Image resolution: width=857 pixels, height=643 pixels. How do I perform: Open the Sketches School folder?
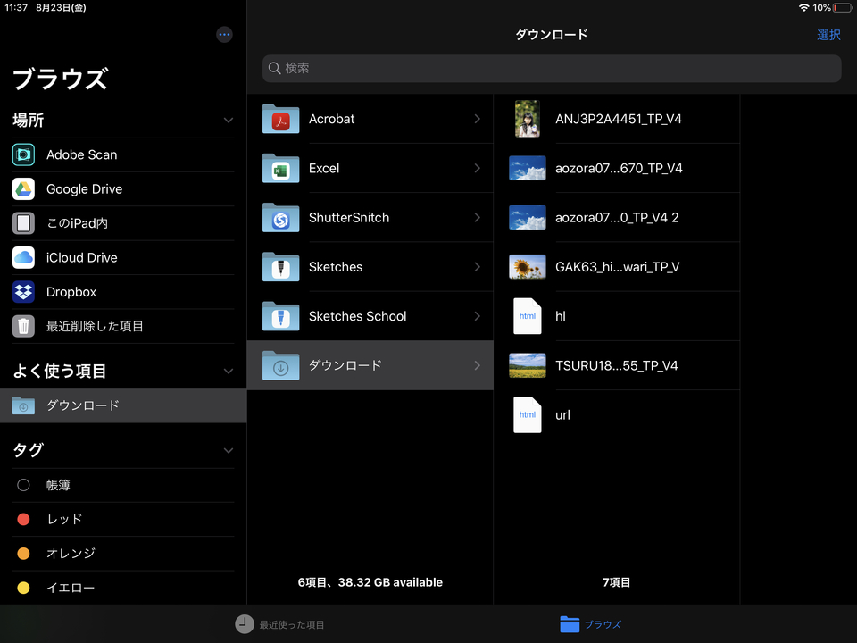370,316
